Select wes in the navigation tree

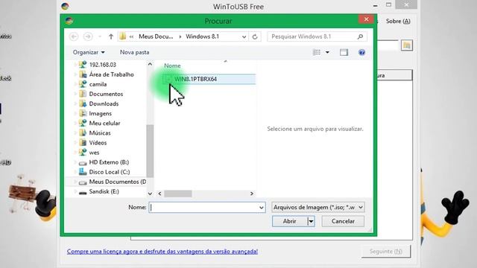click(x=94, y=153)
